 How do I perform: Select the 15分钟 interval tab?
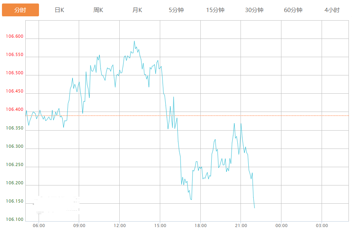coord(215,10)
